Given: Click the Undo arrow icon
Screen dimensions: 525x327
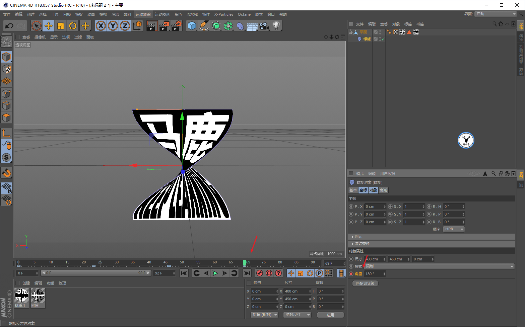Looking at the screenshot, I should [x=9, y=26].
